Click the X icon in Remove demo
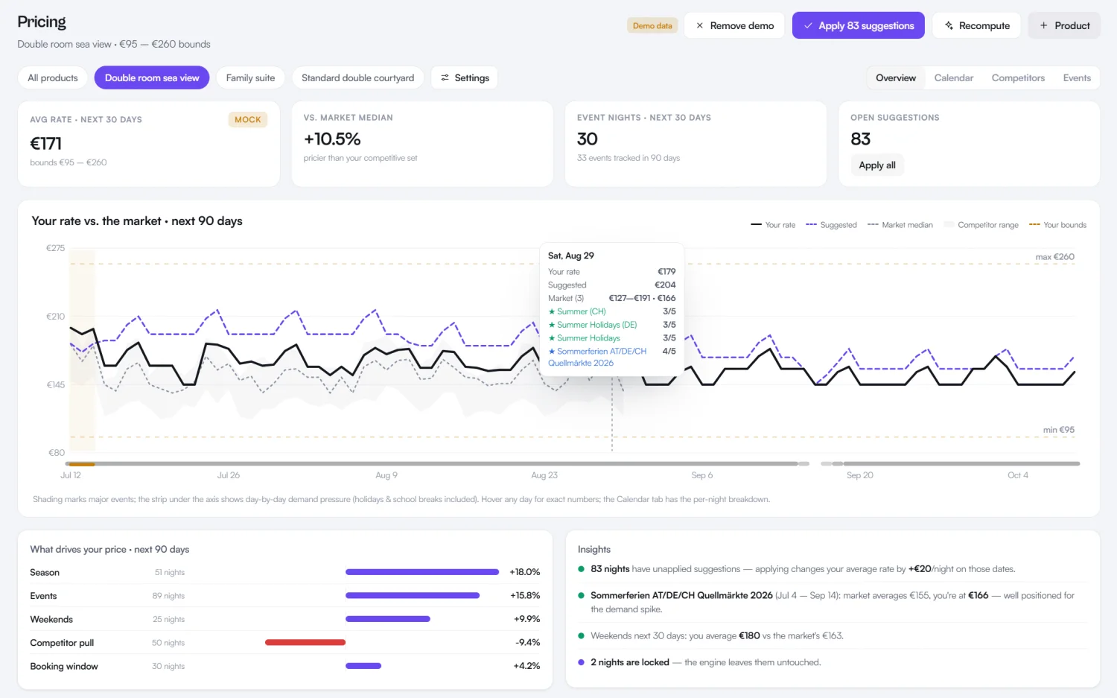1117x698 pixels. pos(699,25)
